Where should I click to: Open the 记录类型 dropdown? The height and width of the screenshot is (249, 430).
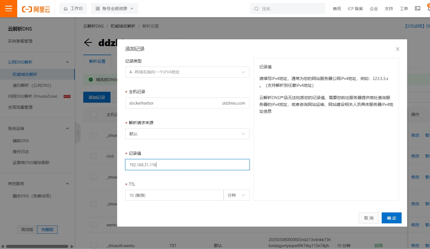click(x=187, y=72)
